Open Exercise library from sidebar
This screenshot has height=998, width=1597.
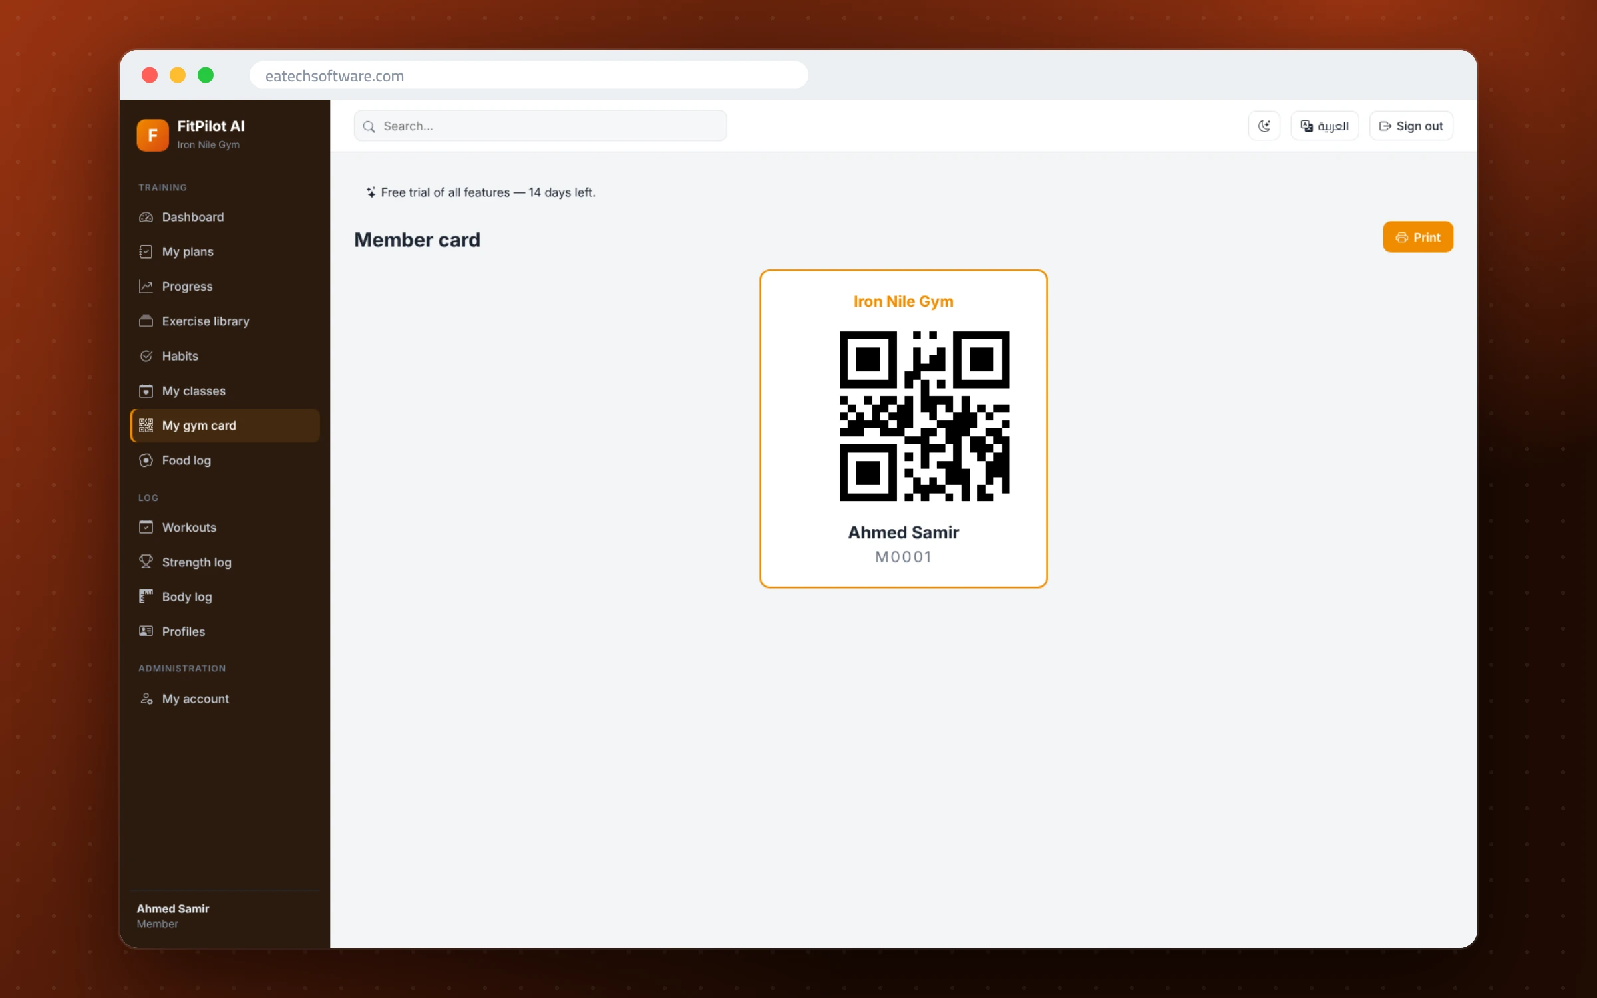[x=225, y=321]
